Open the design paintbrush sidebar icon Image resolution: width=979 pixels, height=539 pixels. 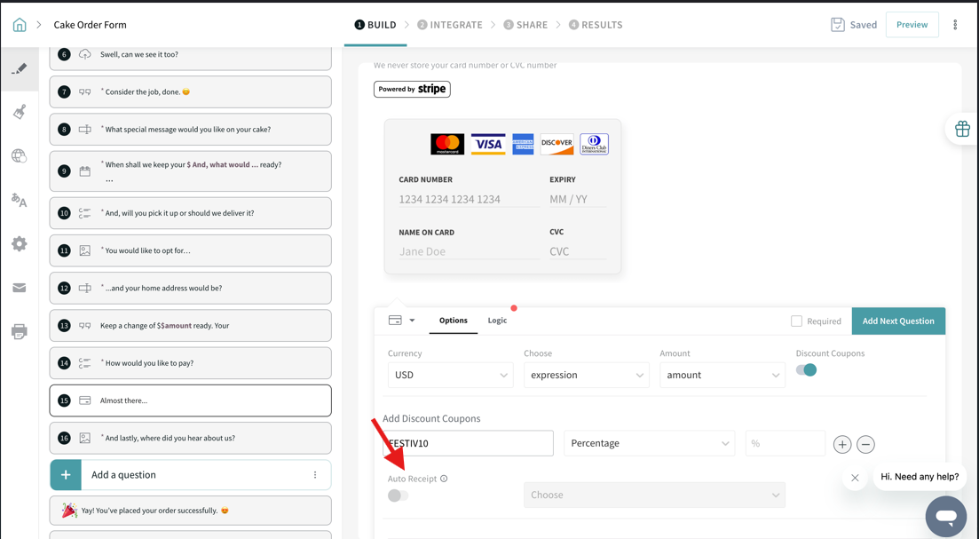coord(20,112)
